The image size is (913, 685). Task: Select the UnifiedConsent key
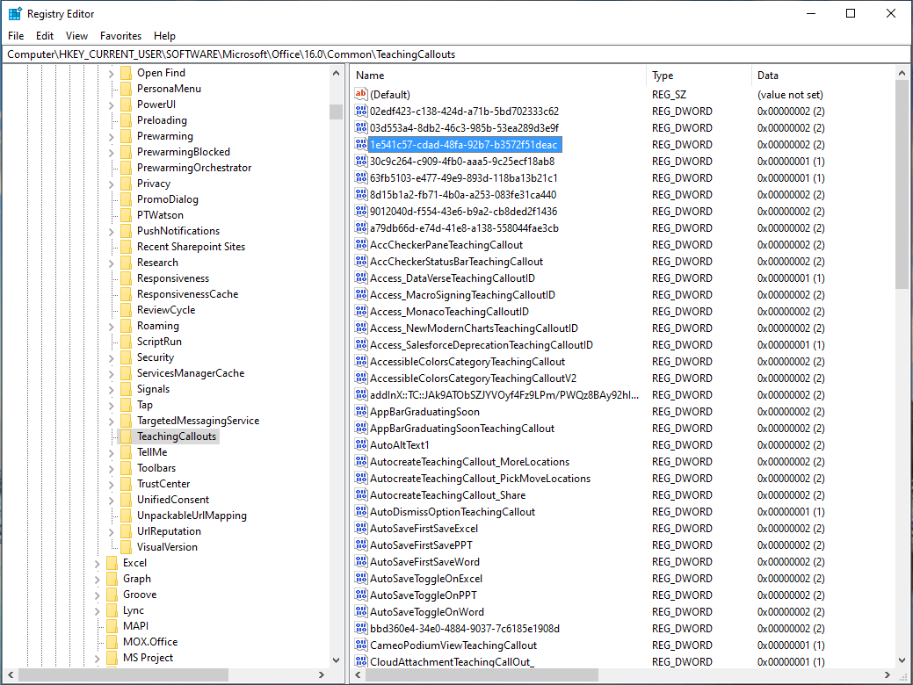(x=173, y=500)
